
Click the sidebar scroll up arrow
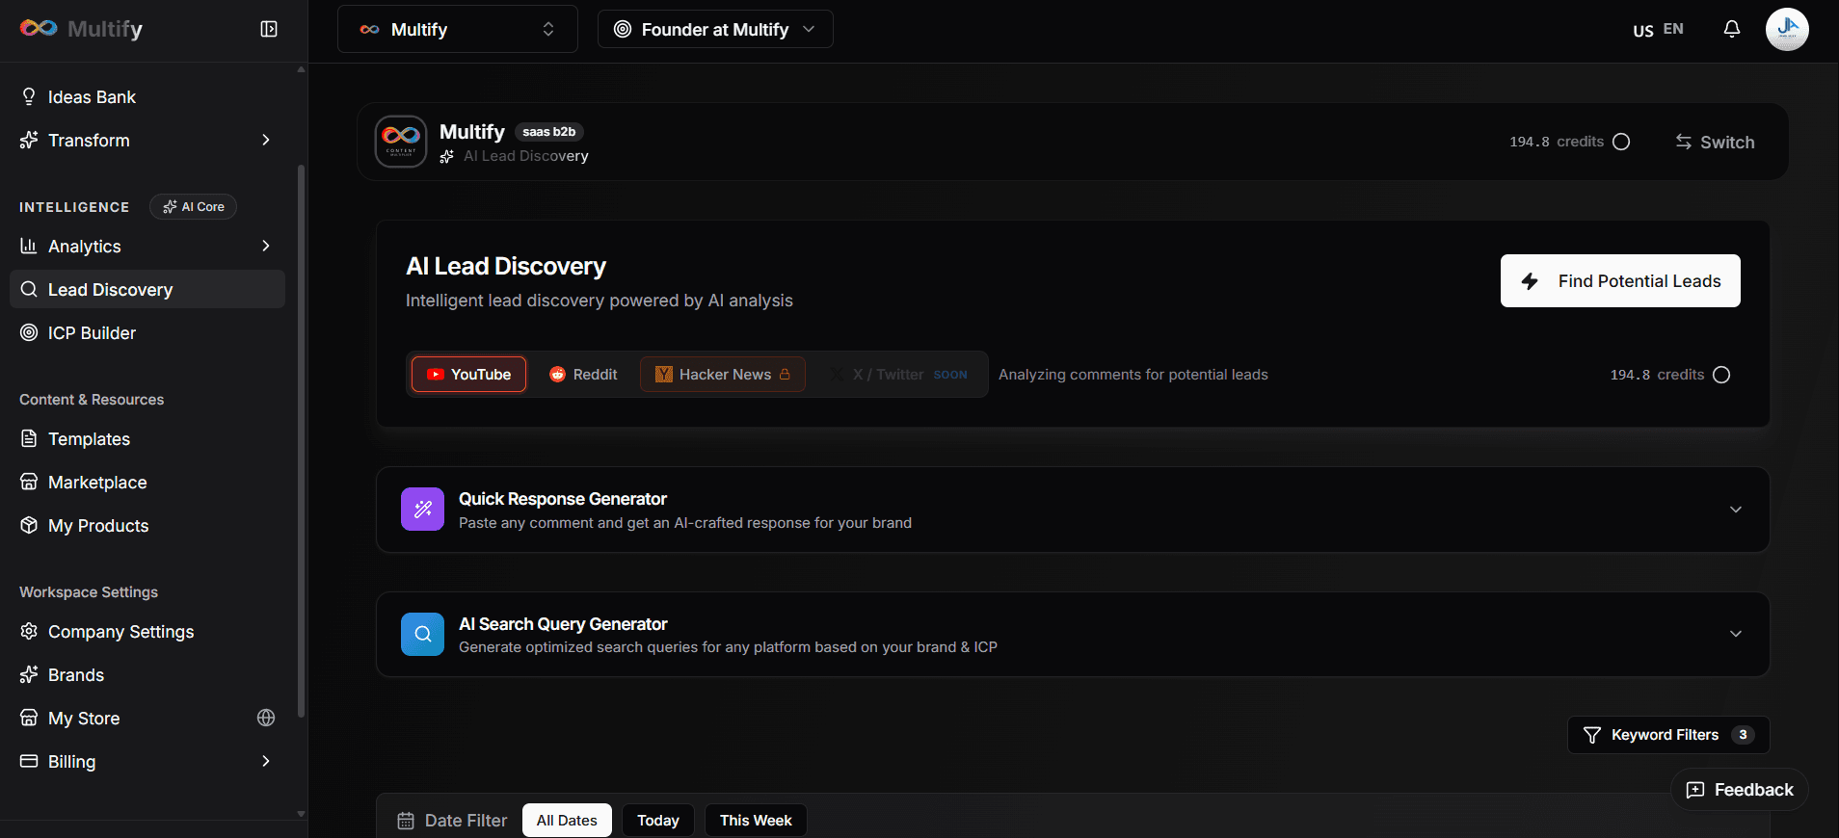pyautogui.click(x=301, y=69)
